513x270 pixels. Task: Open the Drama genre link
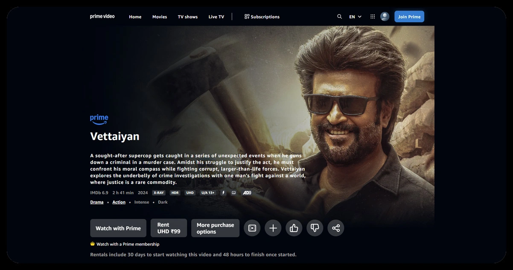(97, 202)
